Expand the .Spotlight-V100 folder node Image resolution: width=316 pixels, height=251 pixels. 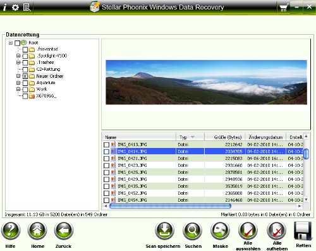18,56
